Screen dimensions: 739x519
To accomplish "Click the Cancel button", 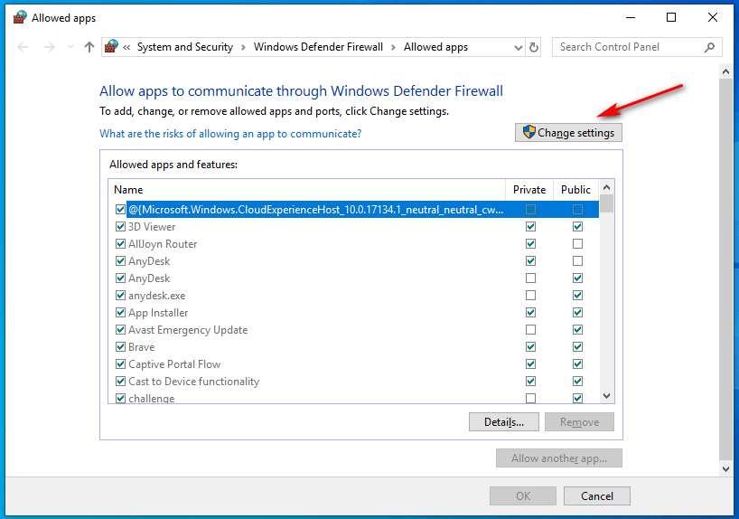I will point(596,495).
